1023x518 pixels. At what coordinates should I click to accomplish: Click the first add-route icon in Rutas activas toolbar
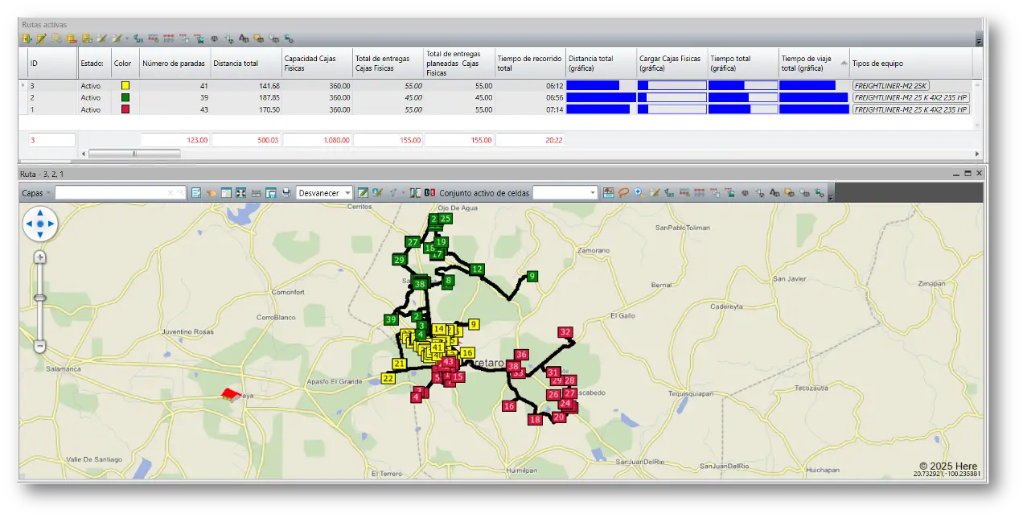click(x=27, y=39)
